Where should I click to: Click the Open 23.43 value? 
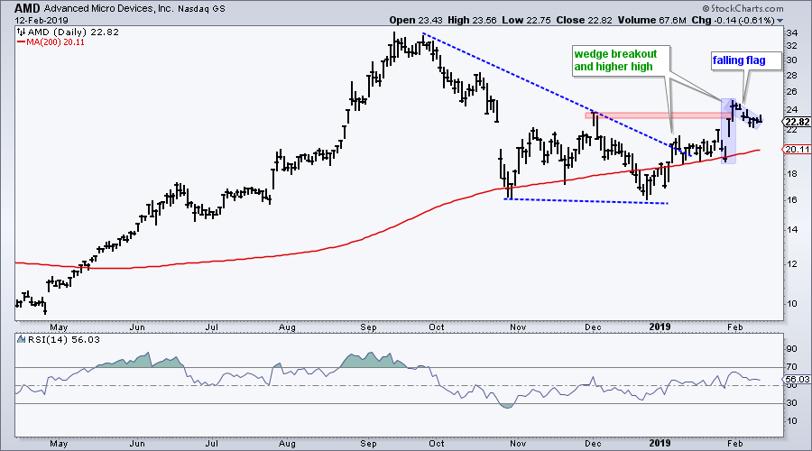point(417,21)
